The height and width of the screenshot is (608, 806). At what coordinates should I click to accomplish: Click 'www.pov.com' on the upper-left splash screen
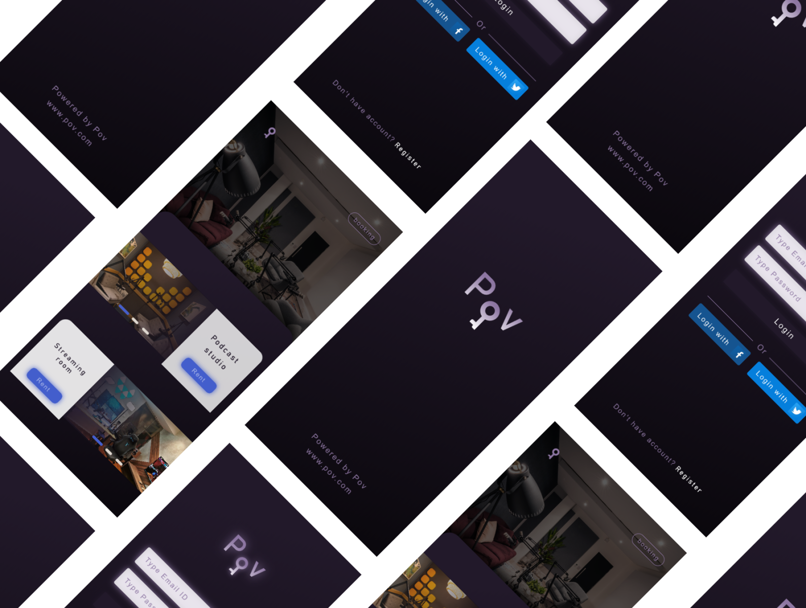(x=69, y=123)
